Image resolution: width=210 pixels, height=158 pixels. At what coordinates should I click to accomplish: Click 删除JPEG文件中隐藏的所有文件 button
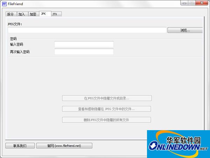coord(107,120)
